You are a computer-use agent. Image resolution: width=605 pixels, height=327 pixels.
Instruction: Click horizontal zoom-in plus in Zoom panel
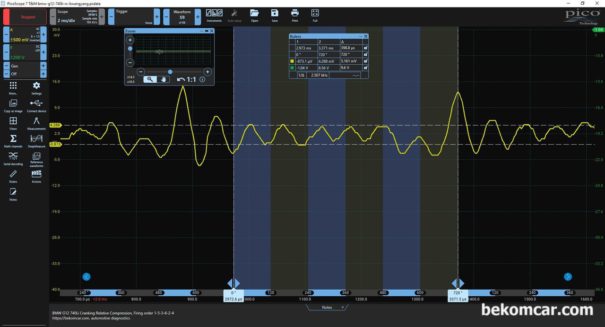tap(207, 72)
